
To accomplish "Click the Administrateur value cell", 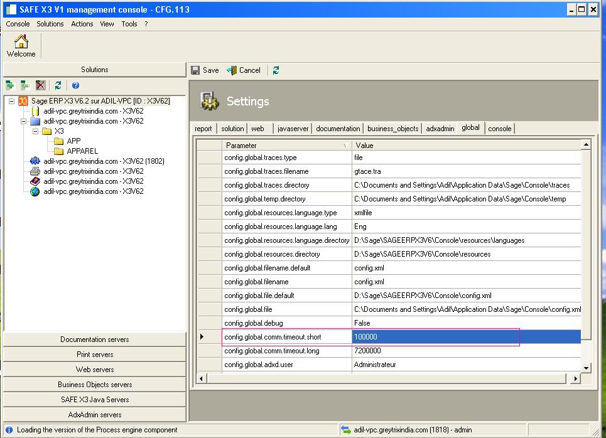I will coord(467,365).
